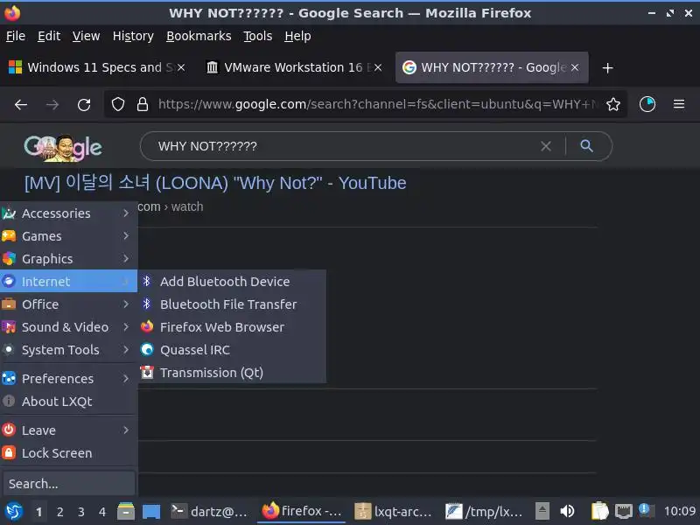Switch to virtual desktop 3

[80, 512]
